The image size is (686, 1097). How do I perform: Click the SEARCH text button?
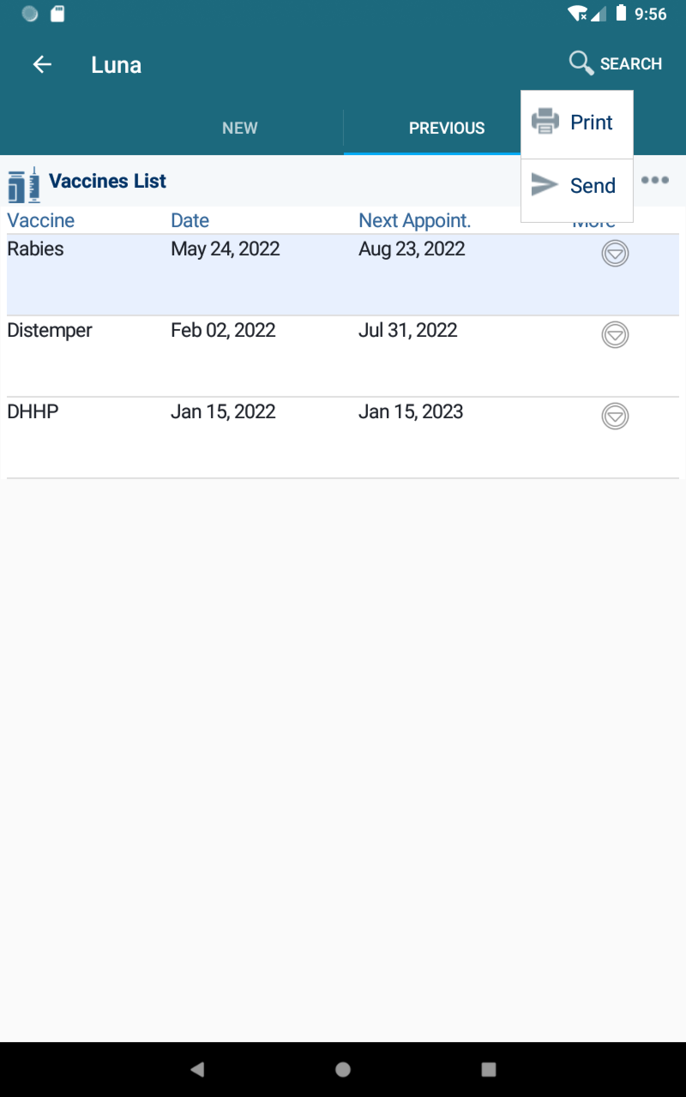coord(631,64)
